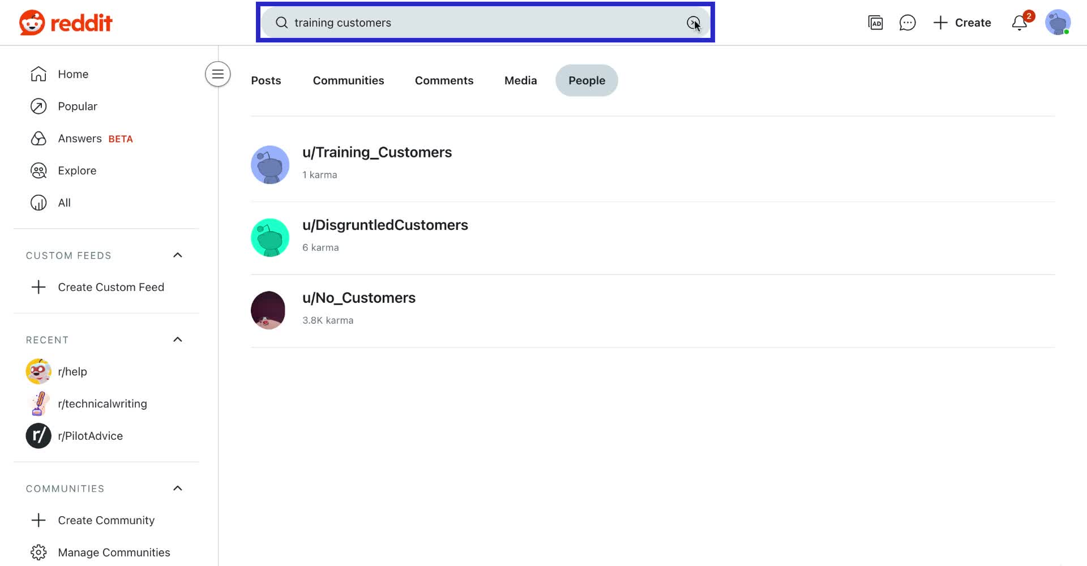The image size is (1087, 566).
Task: Collapse the CUSTOM FEEDS section
Action: [177, 255]
